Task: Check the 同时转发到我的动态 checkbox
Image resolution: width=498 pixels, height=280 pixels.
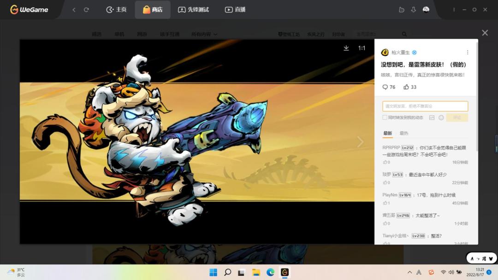Action: pyautogui.click(x=385, y=117)
